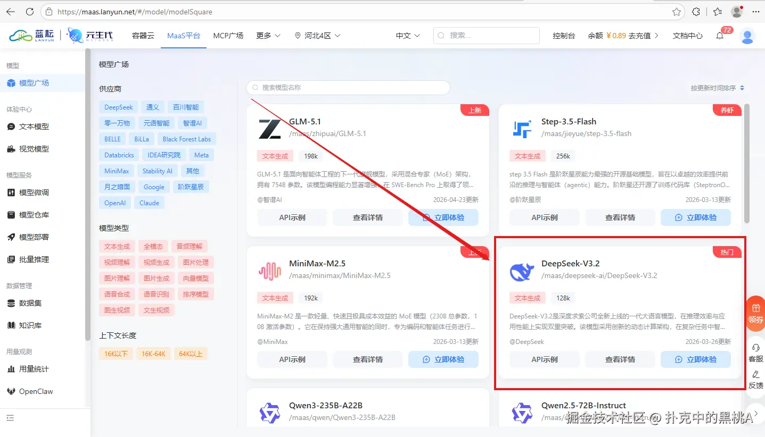Click the 模型仓库 archive icon

11,215
